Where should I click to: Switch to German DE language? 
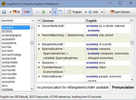click(16, 12)
